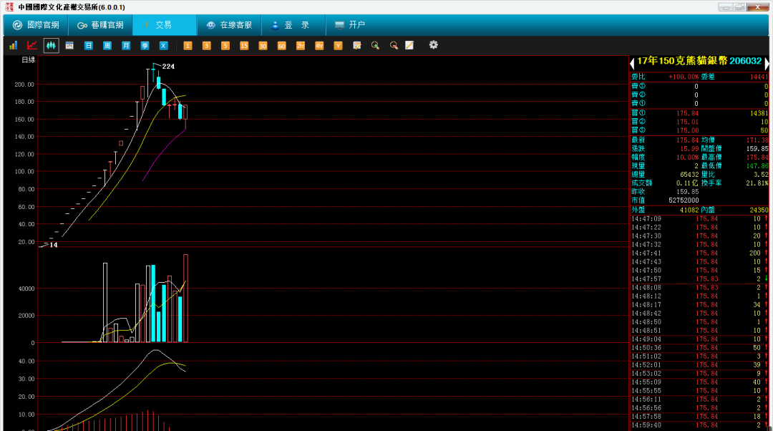Image resolution: width=773 pixels, height=431 pixels.
Task: Select trade row at 14:50:36
Action: 699,348
